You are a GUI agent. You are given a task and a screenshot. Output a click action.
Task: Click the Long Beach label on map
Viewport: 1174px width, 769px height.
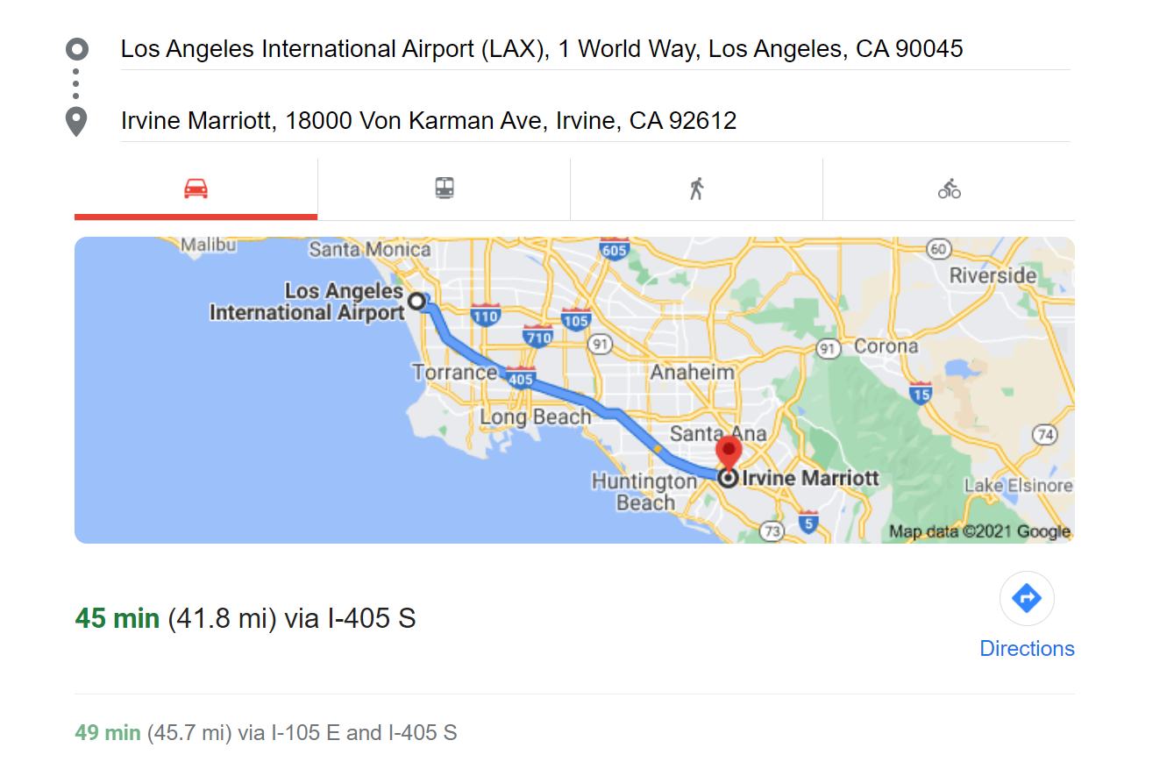pos(535,417)
